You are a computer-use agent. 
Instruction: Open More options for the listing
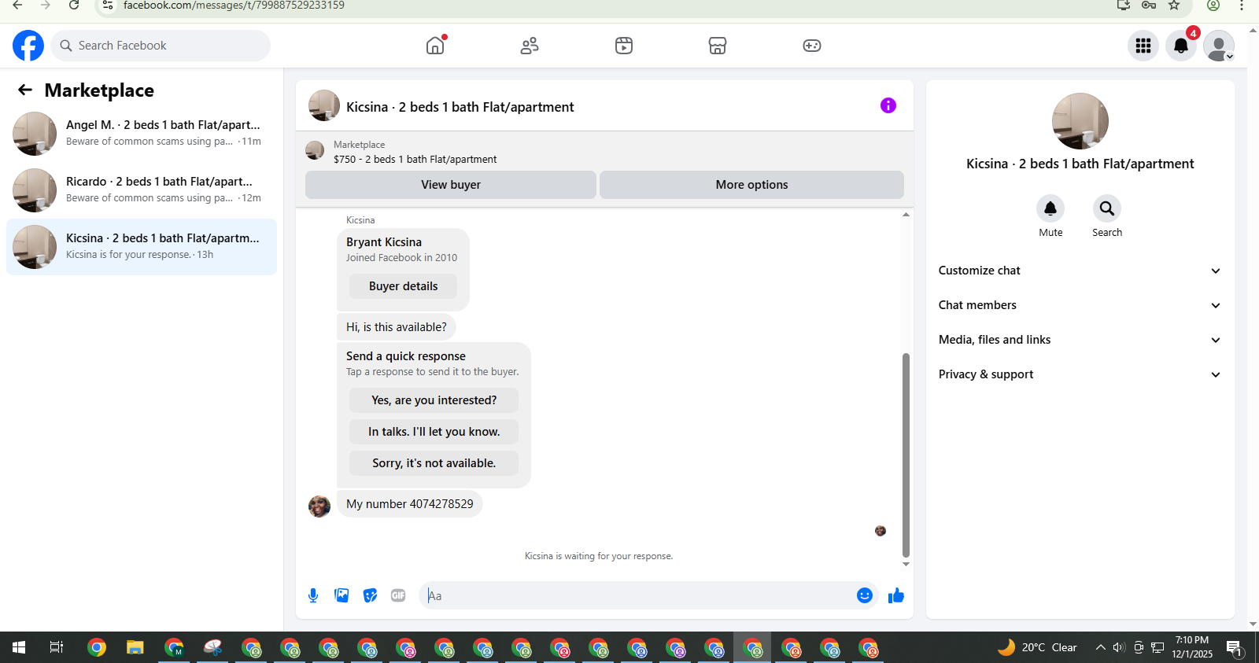[751, 185]
